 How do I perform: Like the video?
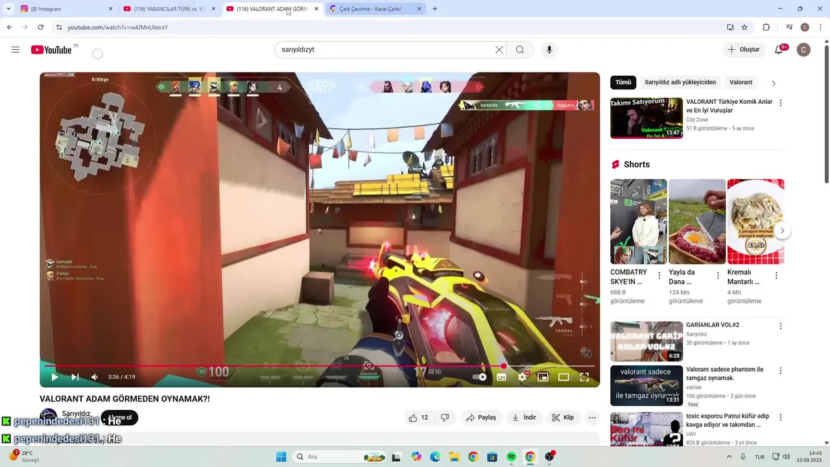click(x=418, y=418)
